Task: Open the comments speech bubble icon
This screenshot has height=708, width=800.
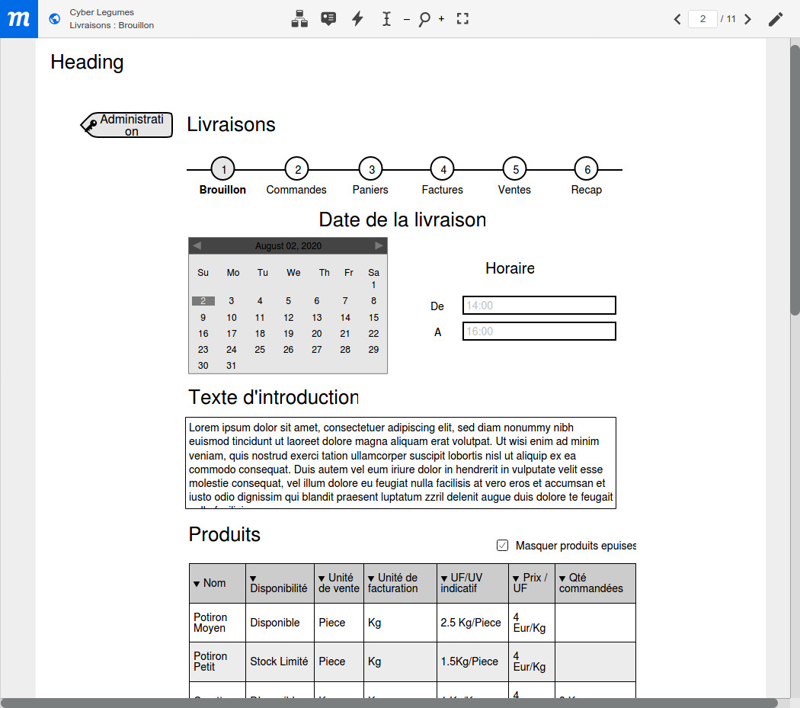Action: pyautogui.click(x=328, y=19)
